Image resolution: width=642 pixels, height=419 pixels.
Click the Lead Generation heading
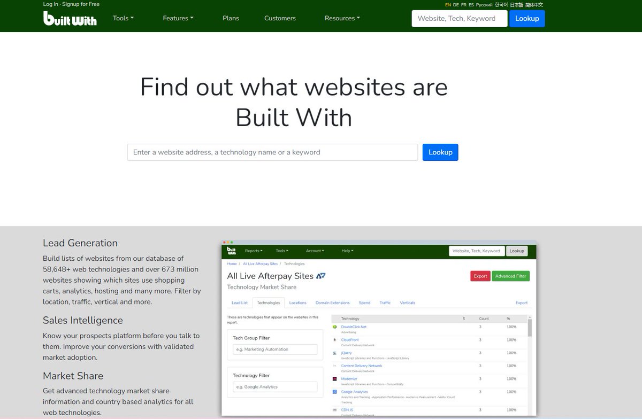coord(80,243)
